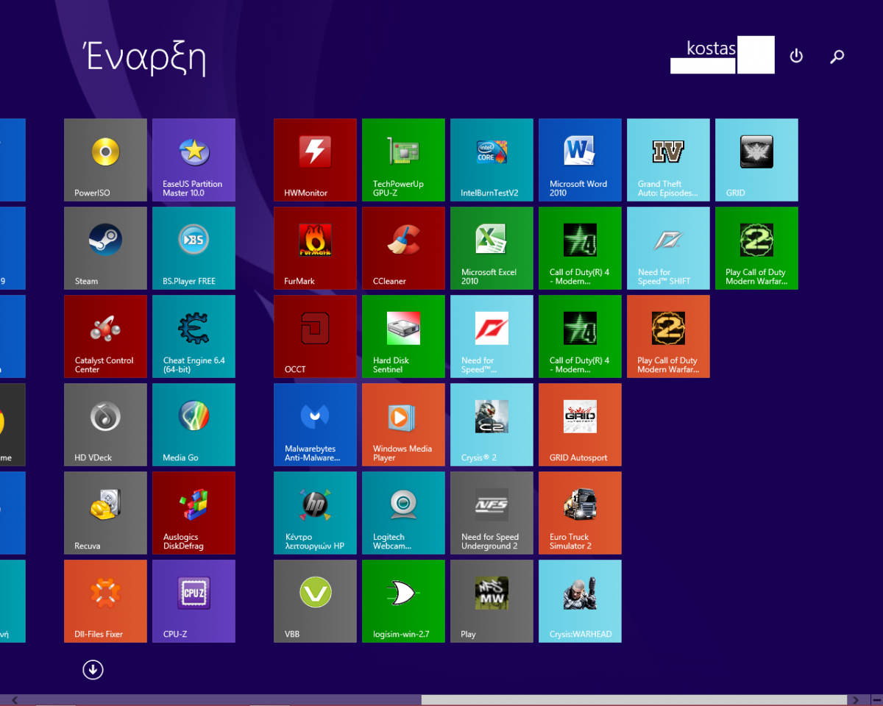This screenshot has width=883, height=706.
Task: Open the Recuva tile
Action: [x=105, y=513]
